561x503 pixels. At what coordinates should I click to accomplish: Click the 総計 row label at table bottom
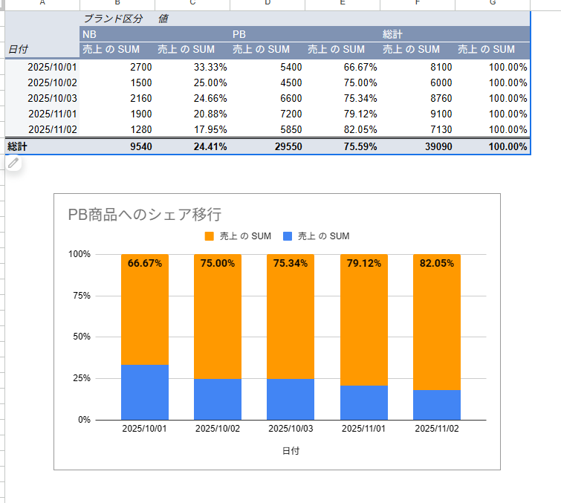point(18,146)
